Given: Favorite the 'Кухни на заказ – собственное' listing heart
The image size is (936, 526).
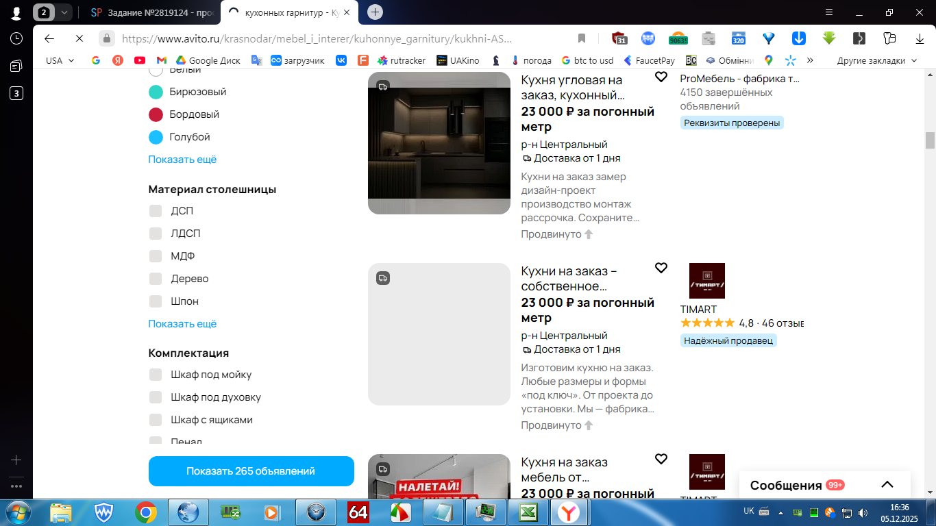Looking at the screenshot, I should coord(661,268).
